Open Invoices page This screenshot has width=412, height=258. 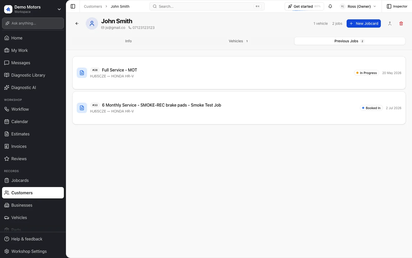pos(33,146)
